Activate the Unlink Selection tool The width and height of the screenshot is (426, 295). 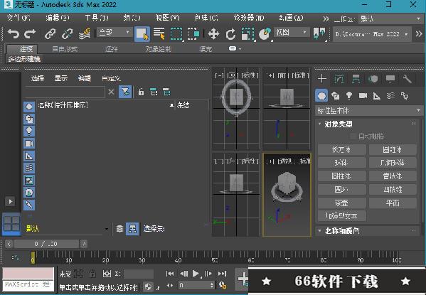(67, 34)
